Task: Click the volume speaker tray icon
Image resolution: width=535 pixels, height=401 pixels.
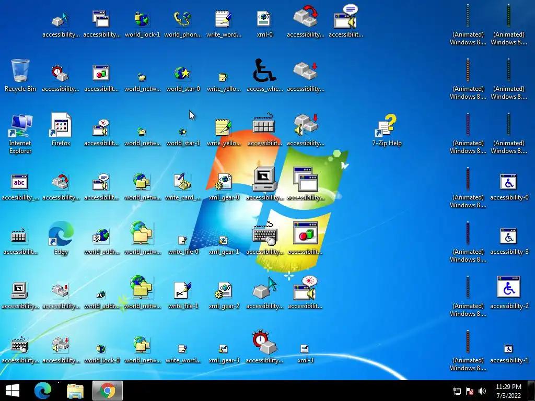Action: tap(482, 391)
